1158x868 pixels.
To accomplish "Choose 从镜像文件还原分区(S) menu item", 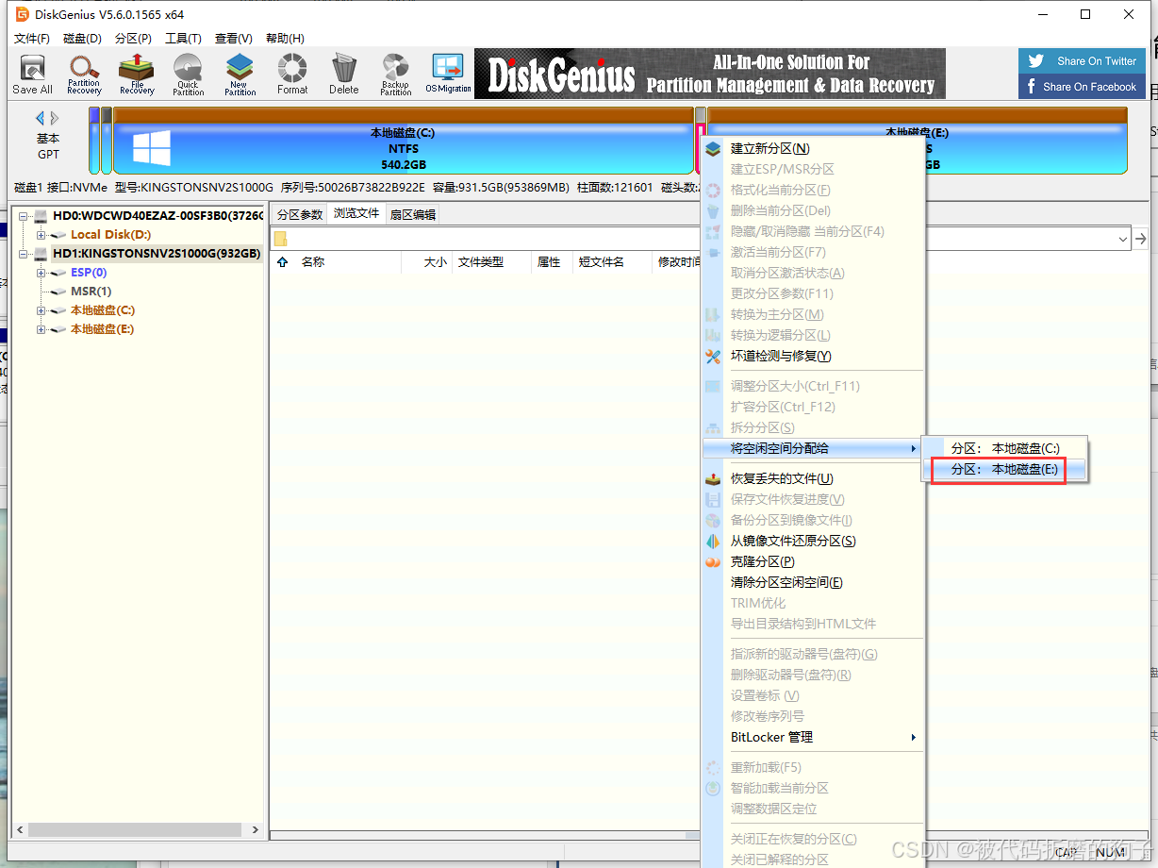I will (x=812, y=542).
